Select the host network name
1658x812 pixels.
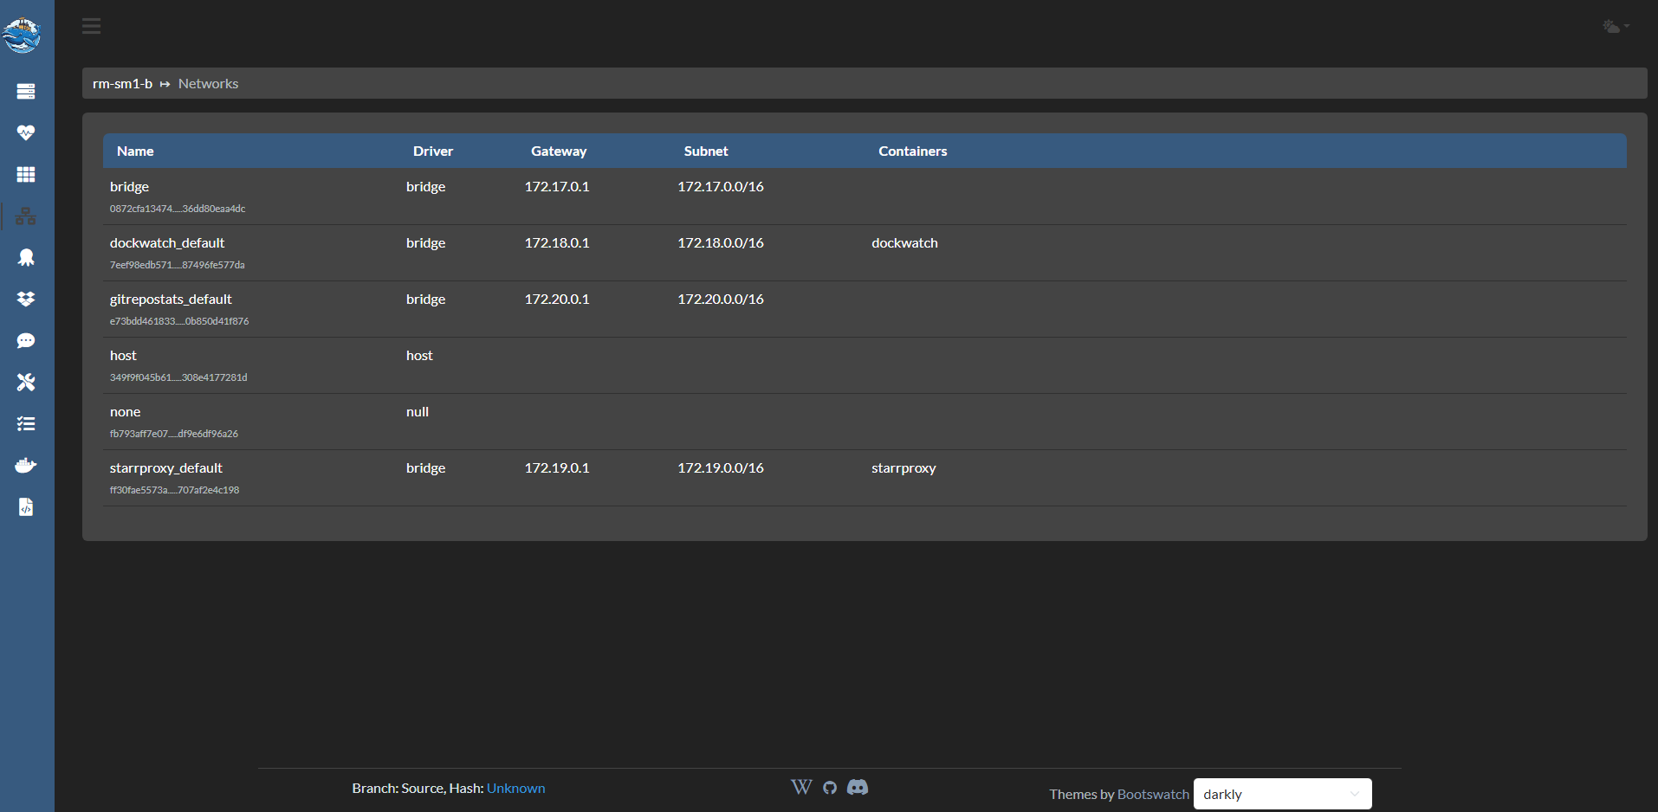pos(123,355)
